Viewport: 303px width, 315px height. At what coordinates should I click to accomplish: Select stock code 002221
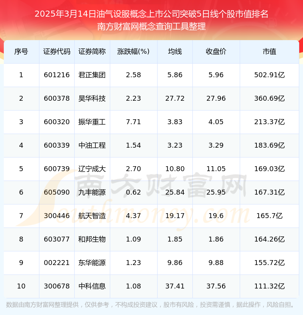pyautogui.click(x=57, y=263)
